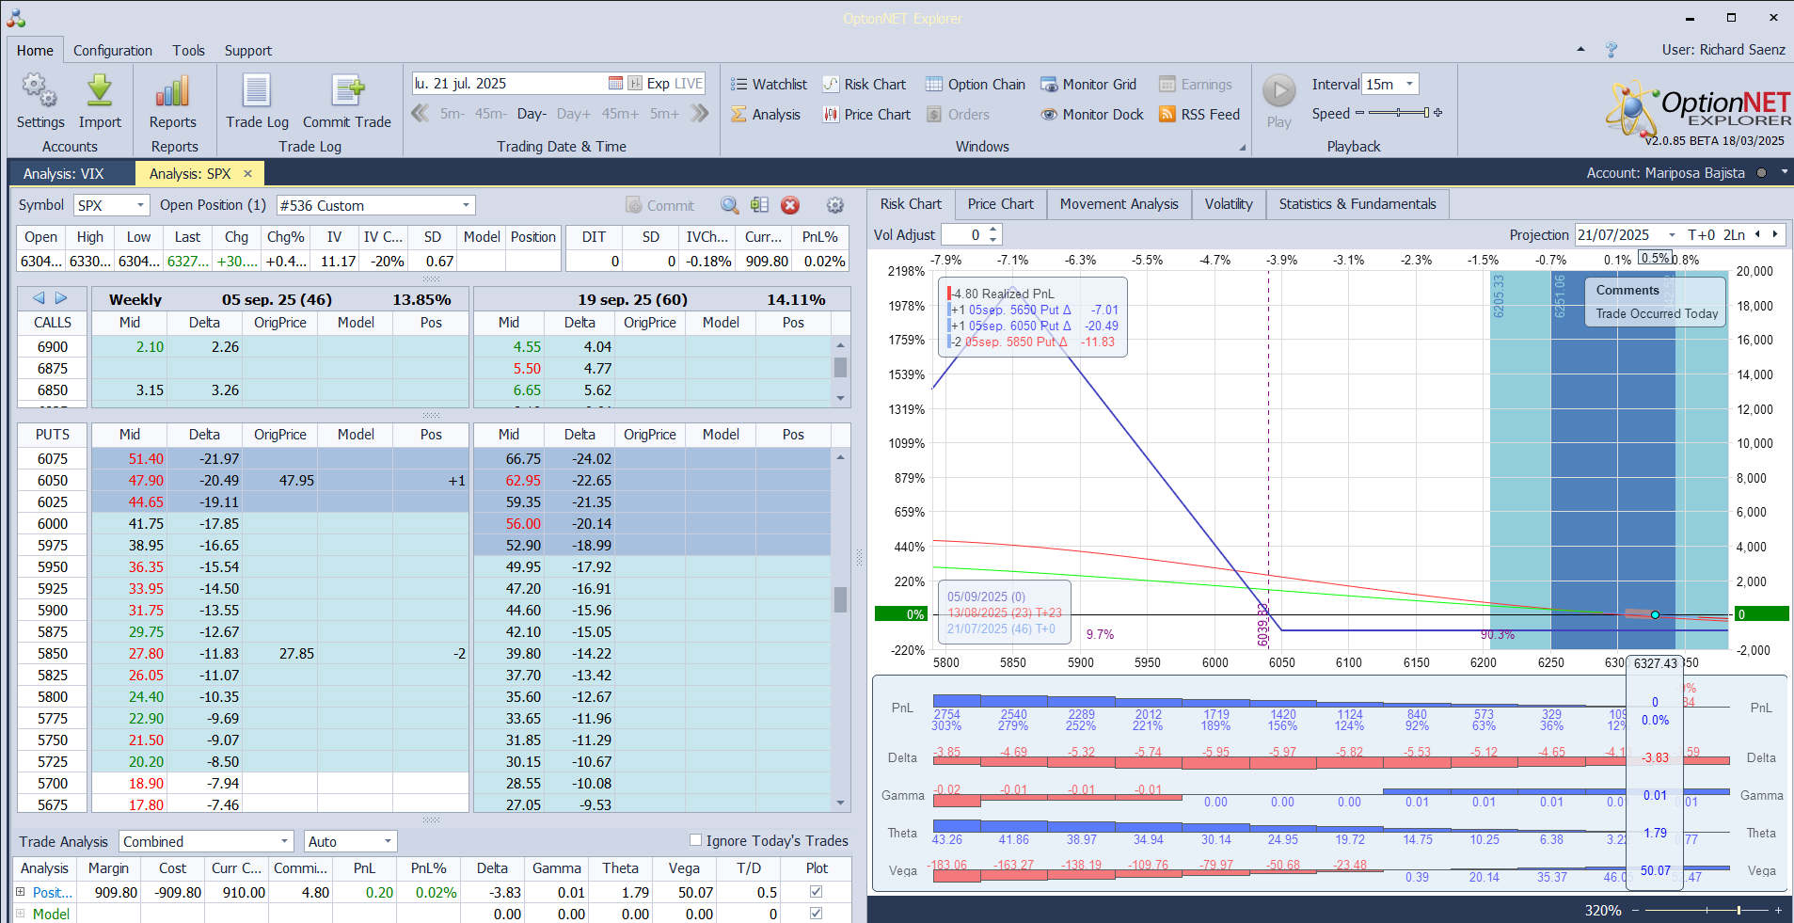The image size is (1794, 923).
Task: Open the Reports bar chart icon
Action: 172,91
